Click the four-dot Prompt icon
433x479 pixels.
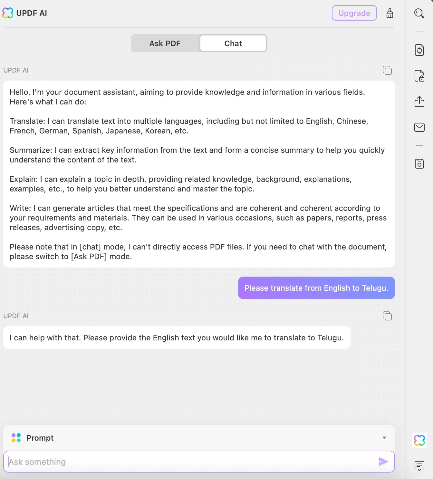tap(16, 438)
